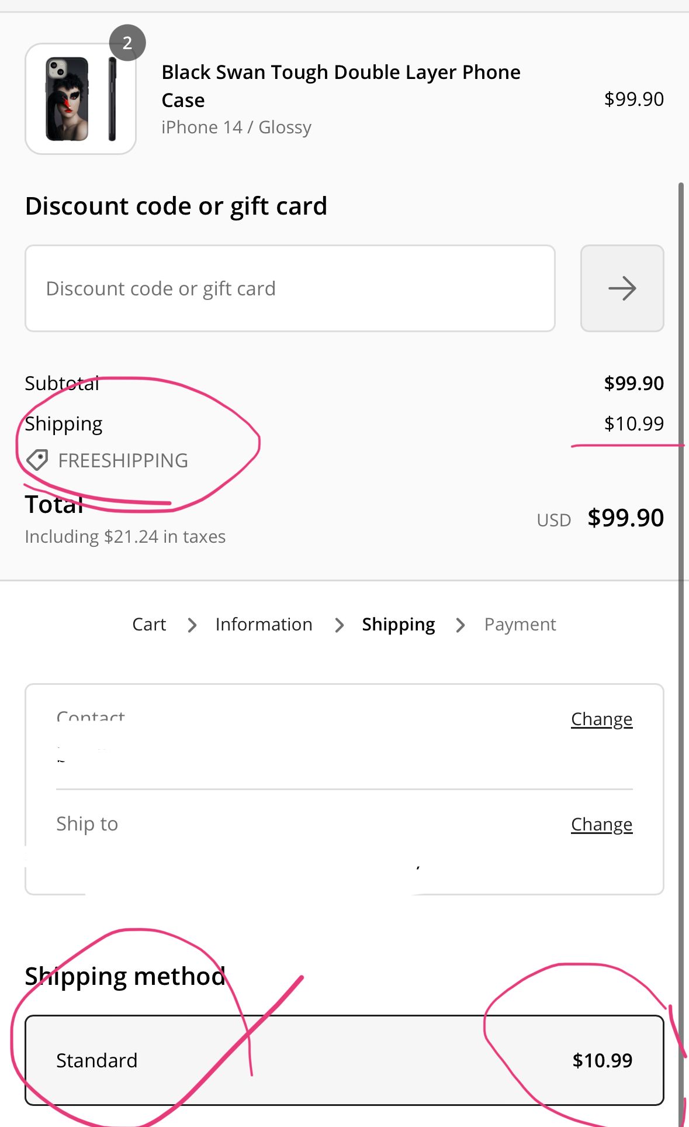Click the FREESHIPPING code label
The image size is (689, 1127).
tap(123, 461)
